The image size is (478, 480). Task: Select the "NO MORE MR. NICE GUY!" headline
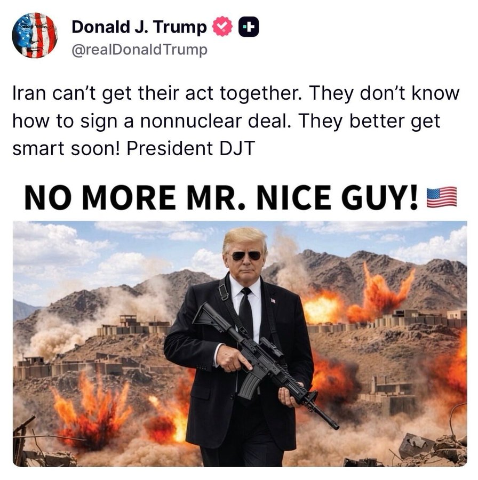pyautogui.click(x=221, y=197)
